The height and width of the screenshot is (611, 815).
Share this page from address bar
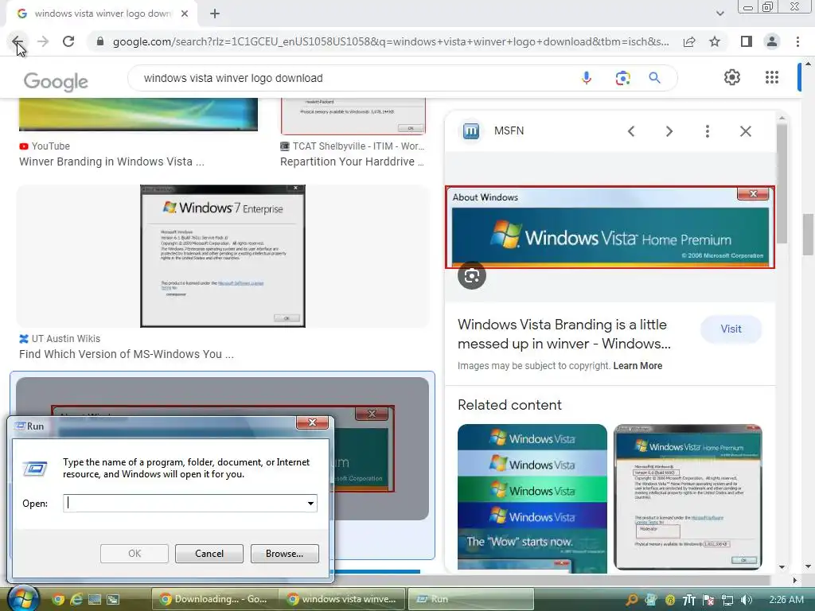pos(689,41)
